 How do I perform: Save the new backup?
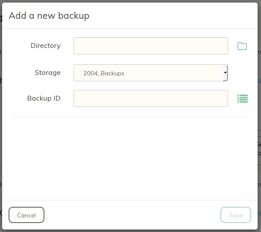(236, 215)
